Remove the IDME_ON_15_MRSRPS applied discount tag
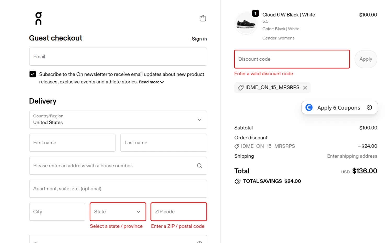392x243 pixels. [x=305, y=88]
